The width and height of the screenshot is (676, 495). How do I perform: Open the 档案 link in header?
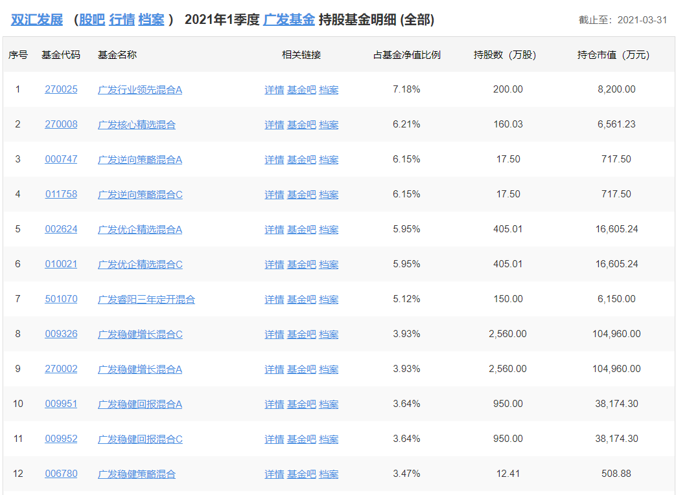152,20
